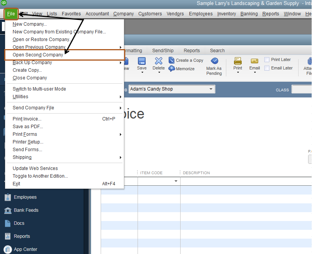The width and height of the screenshot is (312, 254).
Task: Expand the Save button dropdown arrow
Action: [142, 73]
